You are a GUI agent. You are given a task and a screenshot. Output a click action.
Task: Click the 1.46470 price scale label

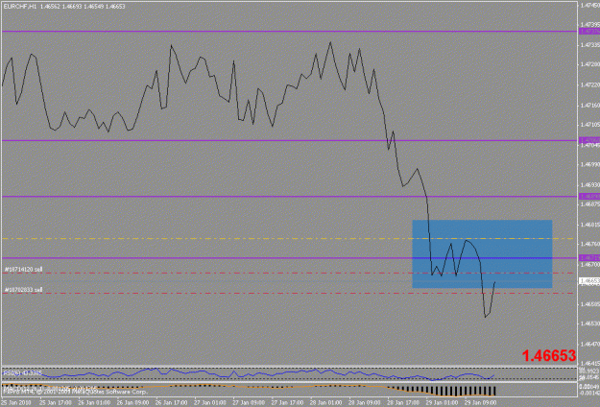click(590, 344)
